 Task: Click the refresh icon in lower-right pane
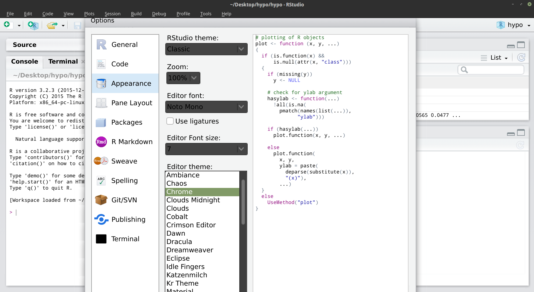point(520,145)
